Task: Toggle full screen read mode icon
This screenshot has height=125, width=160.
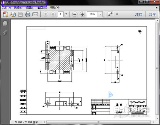Action: pyautogui.click(x=110, y=14)
